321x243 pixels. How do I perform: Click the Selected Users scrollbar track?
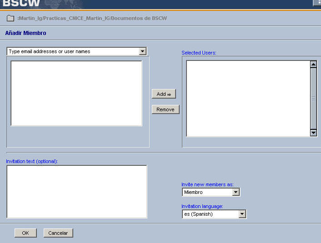313,114
